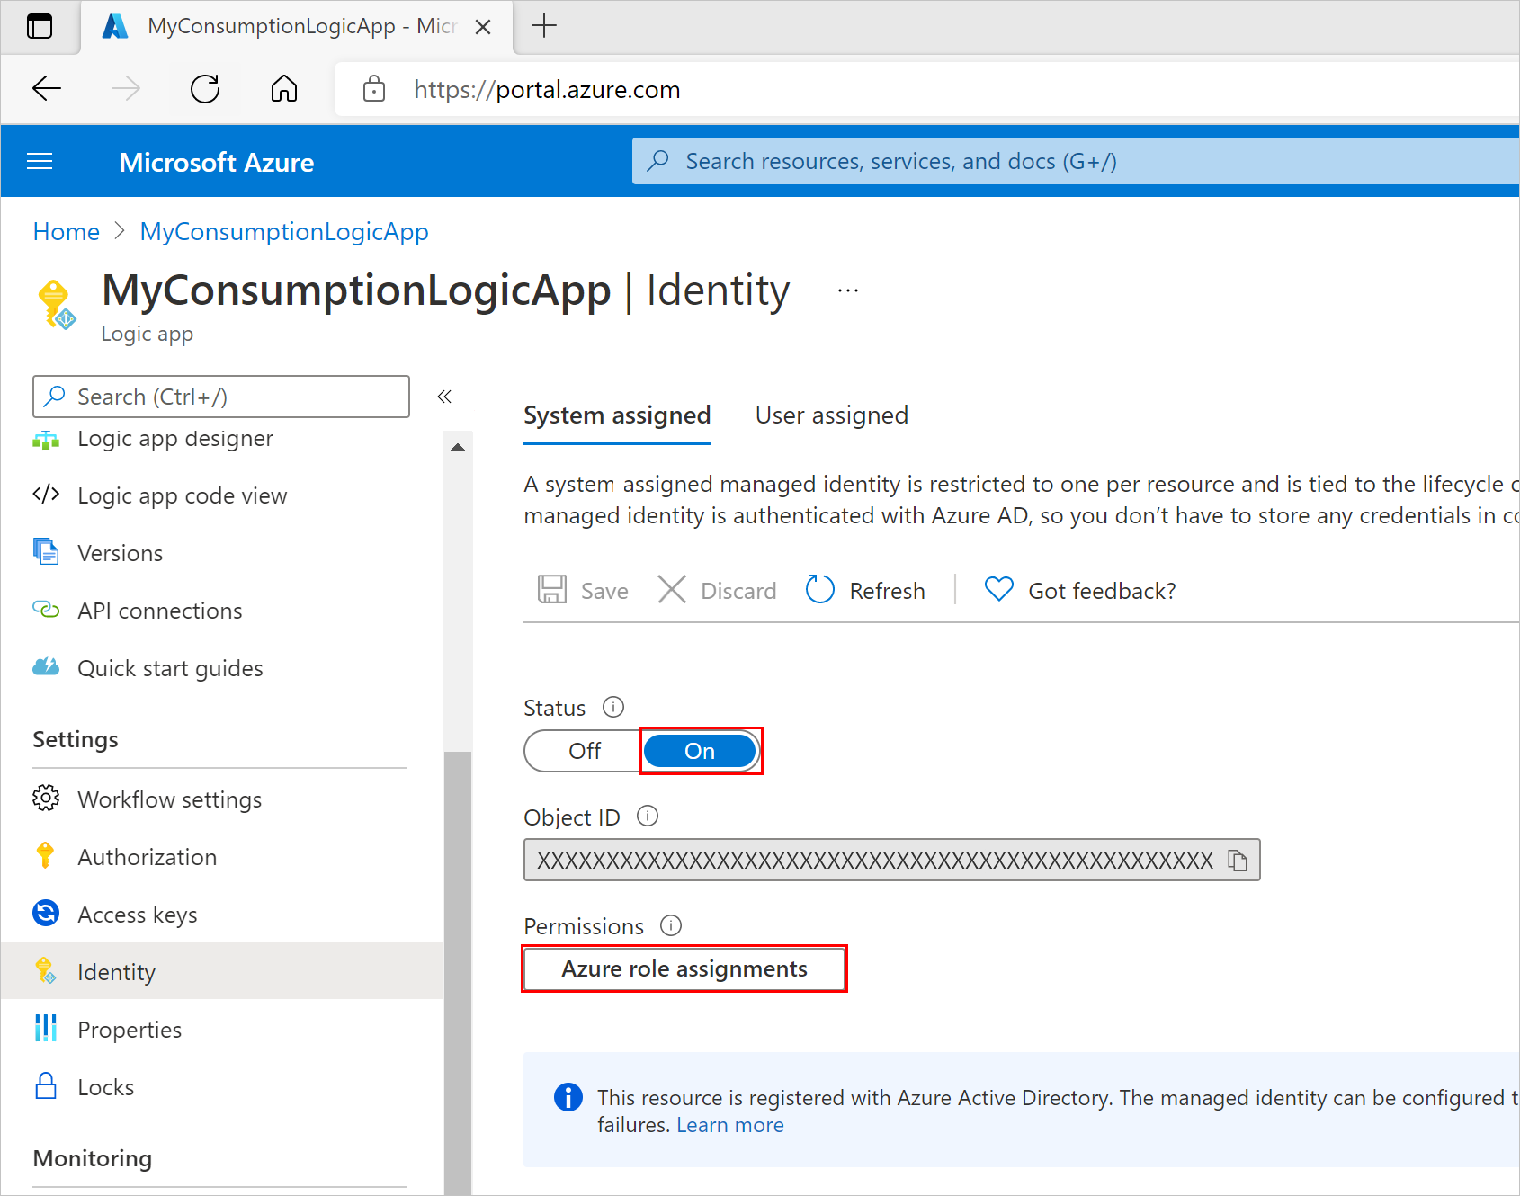1520x1196 pixels.
Task: Open Access keys in Settings menu
Action: (137, 915)
